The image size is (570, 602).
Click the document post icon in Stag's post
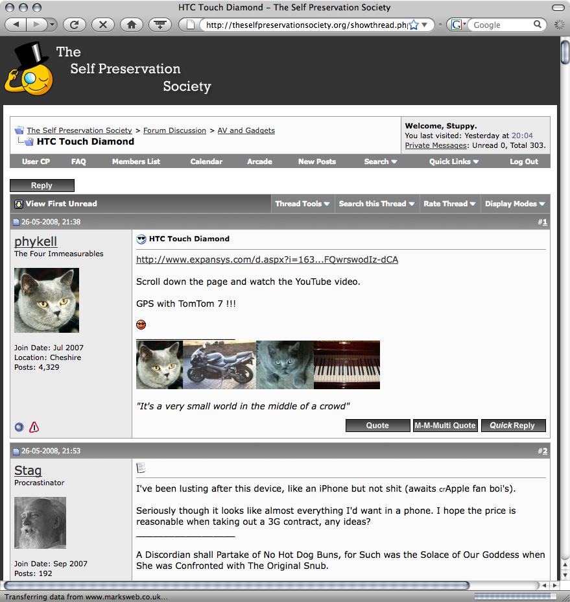tap(141, 468)
